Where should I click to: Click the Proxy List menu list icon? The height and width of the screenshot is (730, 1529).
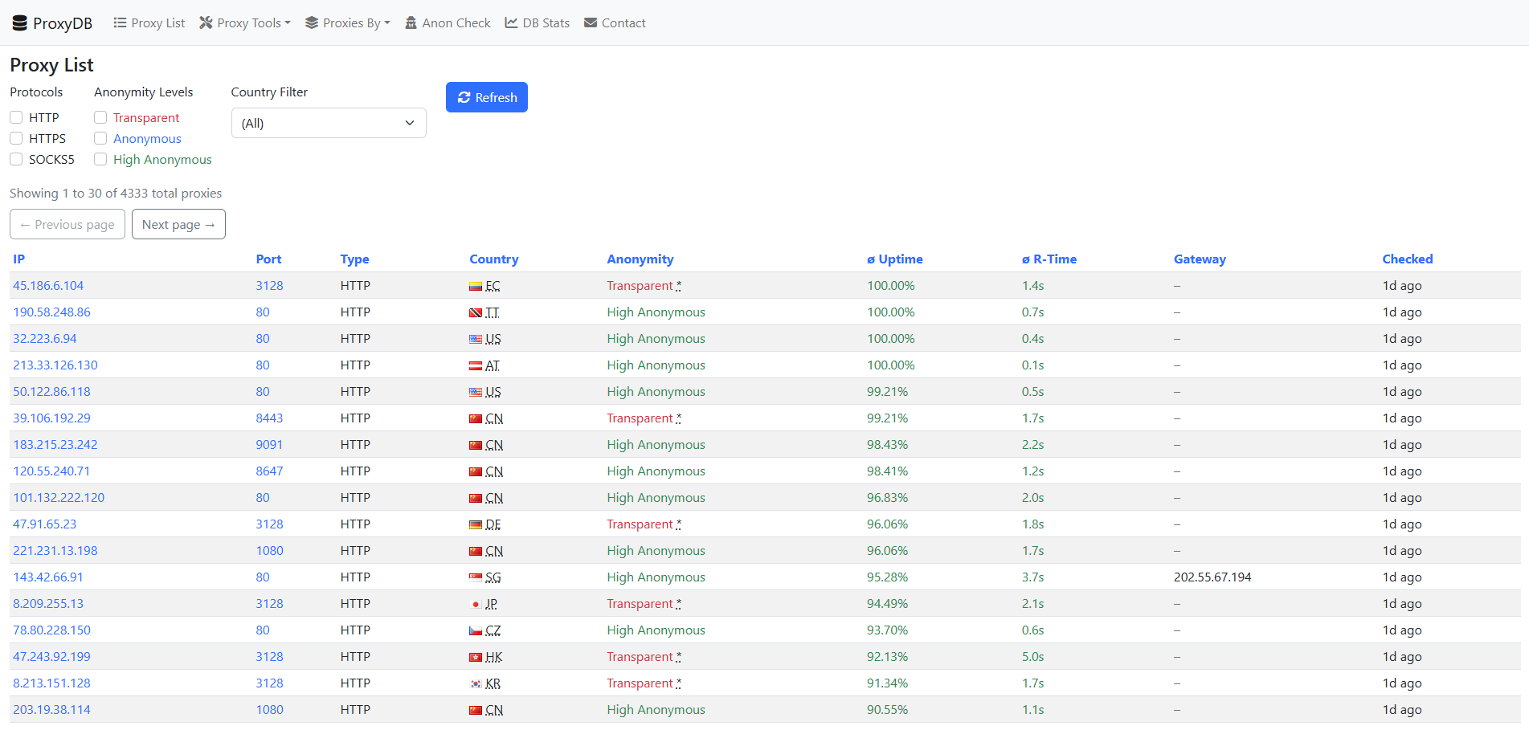coord(120,22)
